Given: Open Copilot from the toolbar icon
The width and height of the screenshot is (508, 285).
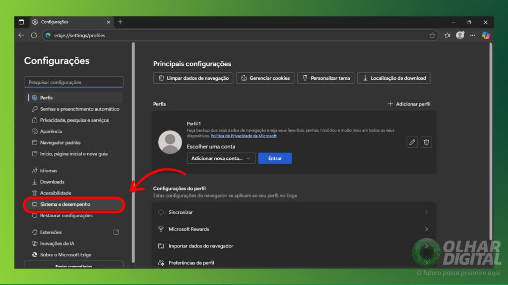Looking at the screenshot, I should point(486,35).
